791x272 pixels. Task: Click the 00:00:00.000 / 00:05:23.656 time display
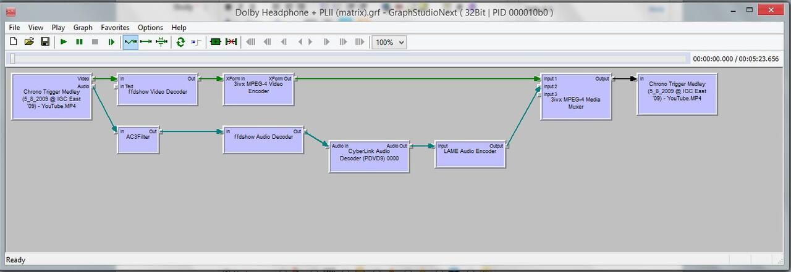pyautogui.click(x=736, y=59)
